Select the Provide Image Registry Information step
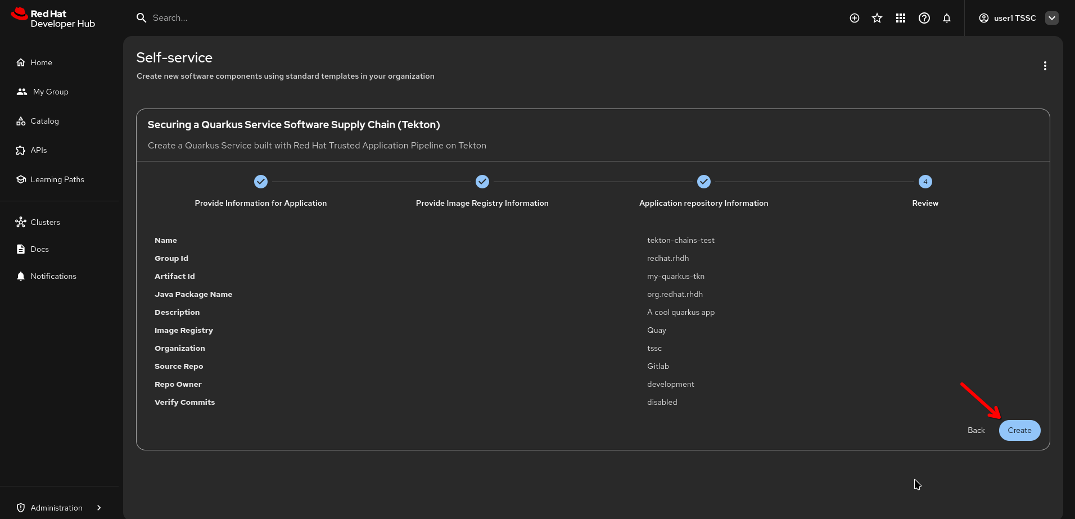 pyautogui.click(x=482, y=182)
